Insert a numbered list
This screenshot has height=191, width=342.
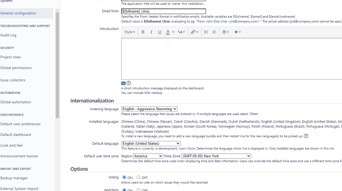tap(214, 32)
